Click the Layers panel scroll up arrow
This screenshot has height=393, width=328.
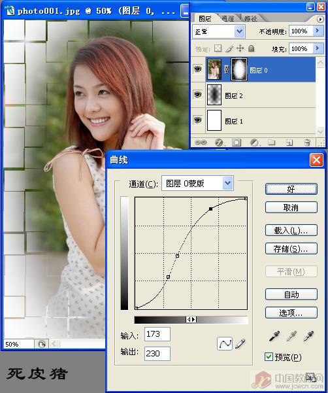pyautogui.click(x=320, y=63)
